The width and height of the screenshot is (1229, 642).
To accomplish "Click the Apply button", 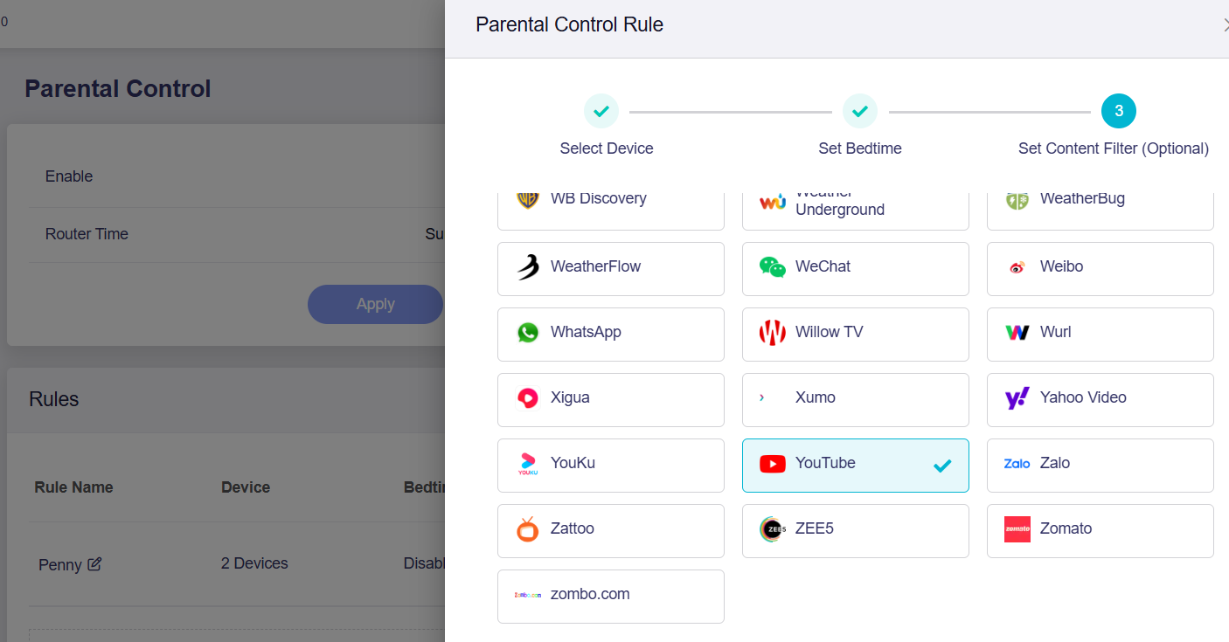I will click(376, 304).
